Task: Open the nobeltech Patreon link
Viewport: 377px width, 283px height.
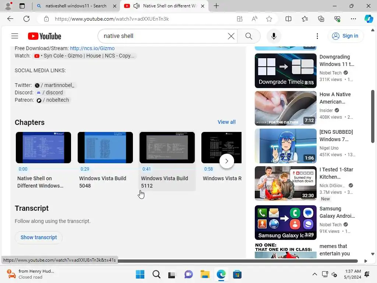Action: pyautogui.click(x=53, y=100)
